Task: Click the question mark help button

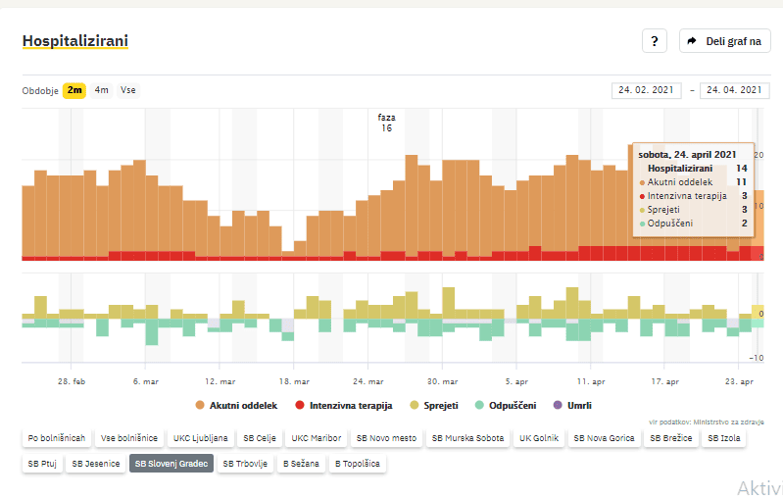Action: (654, 41)
